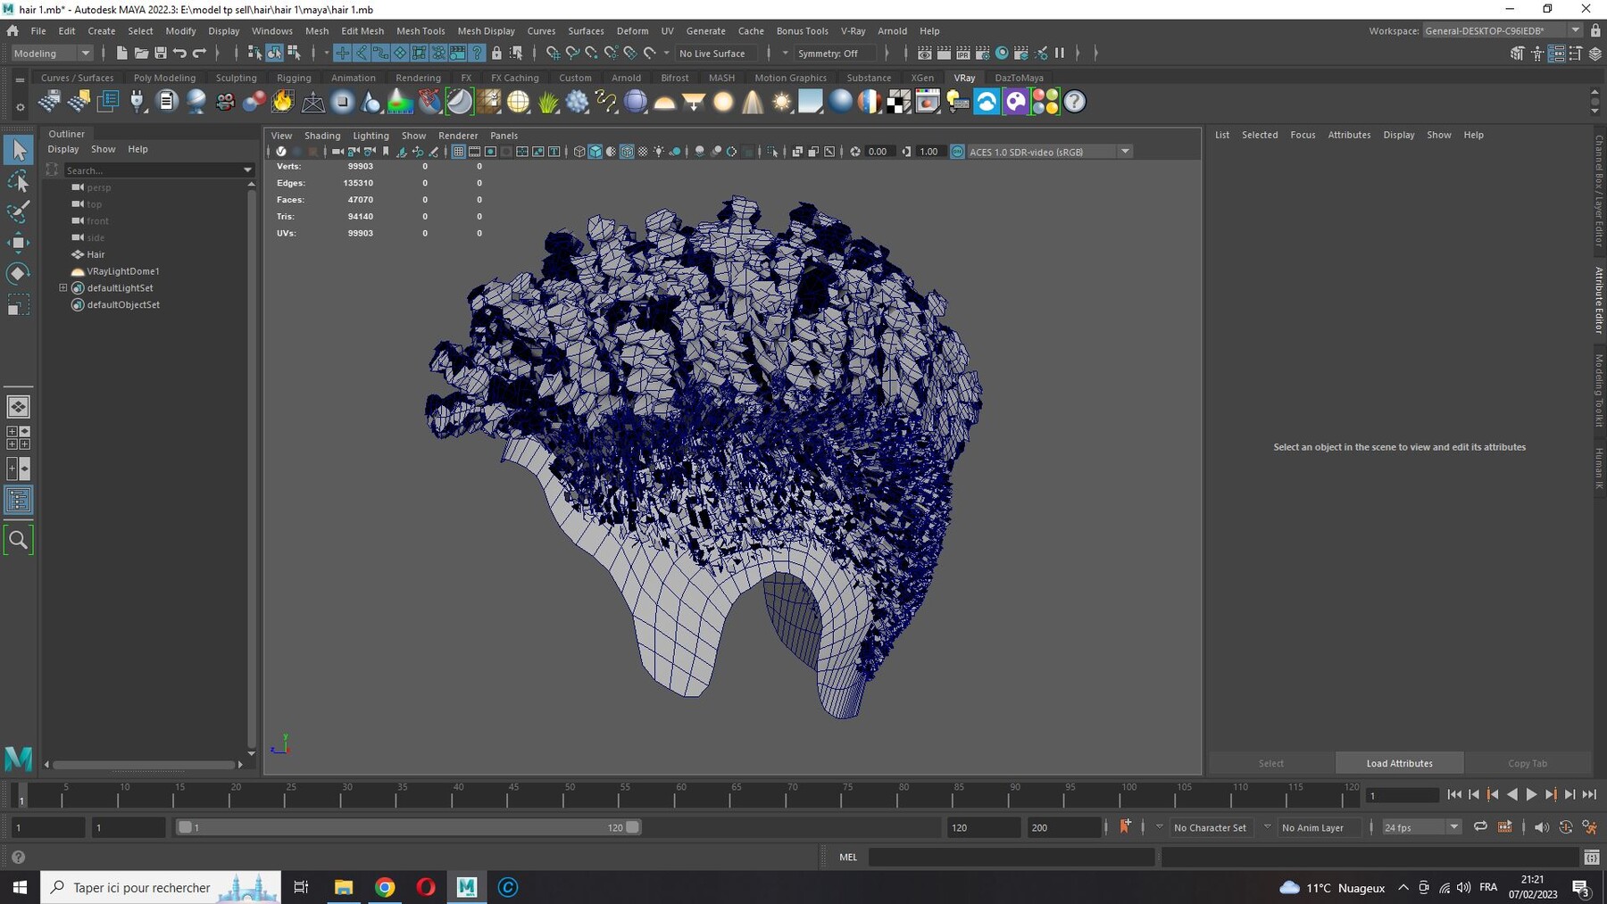1607x904 pixels.
Task: Select the arrow Select tool in toolbox
Action: (18, 150)
